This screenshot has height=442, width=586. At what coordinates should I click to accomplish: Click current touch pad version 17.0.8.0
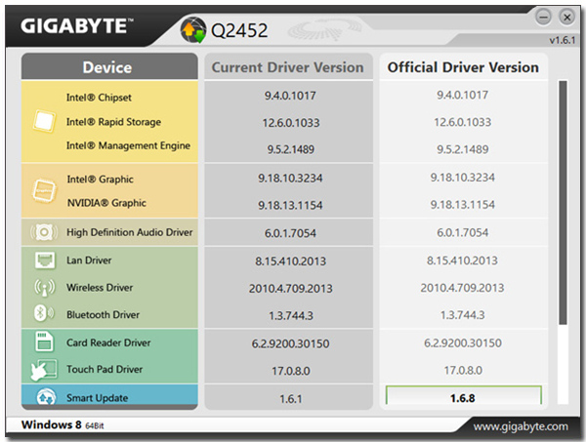coord(290,371)
